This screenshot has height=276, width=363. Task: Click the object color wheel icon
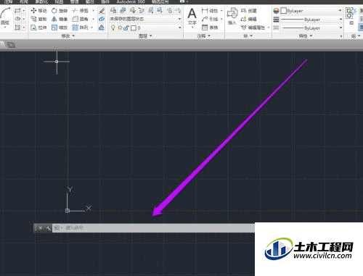pyautogui.click(x=276, y=11)
